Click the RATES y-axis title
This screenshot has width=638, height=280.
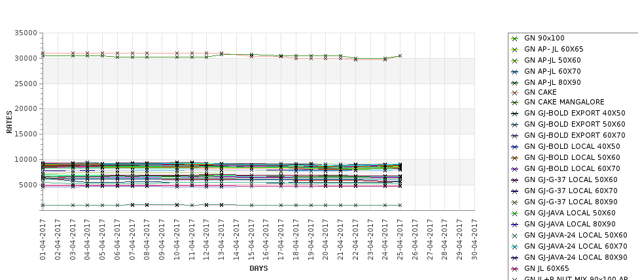point(9,122)
